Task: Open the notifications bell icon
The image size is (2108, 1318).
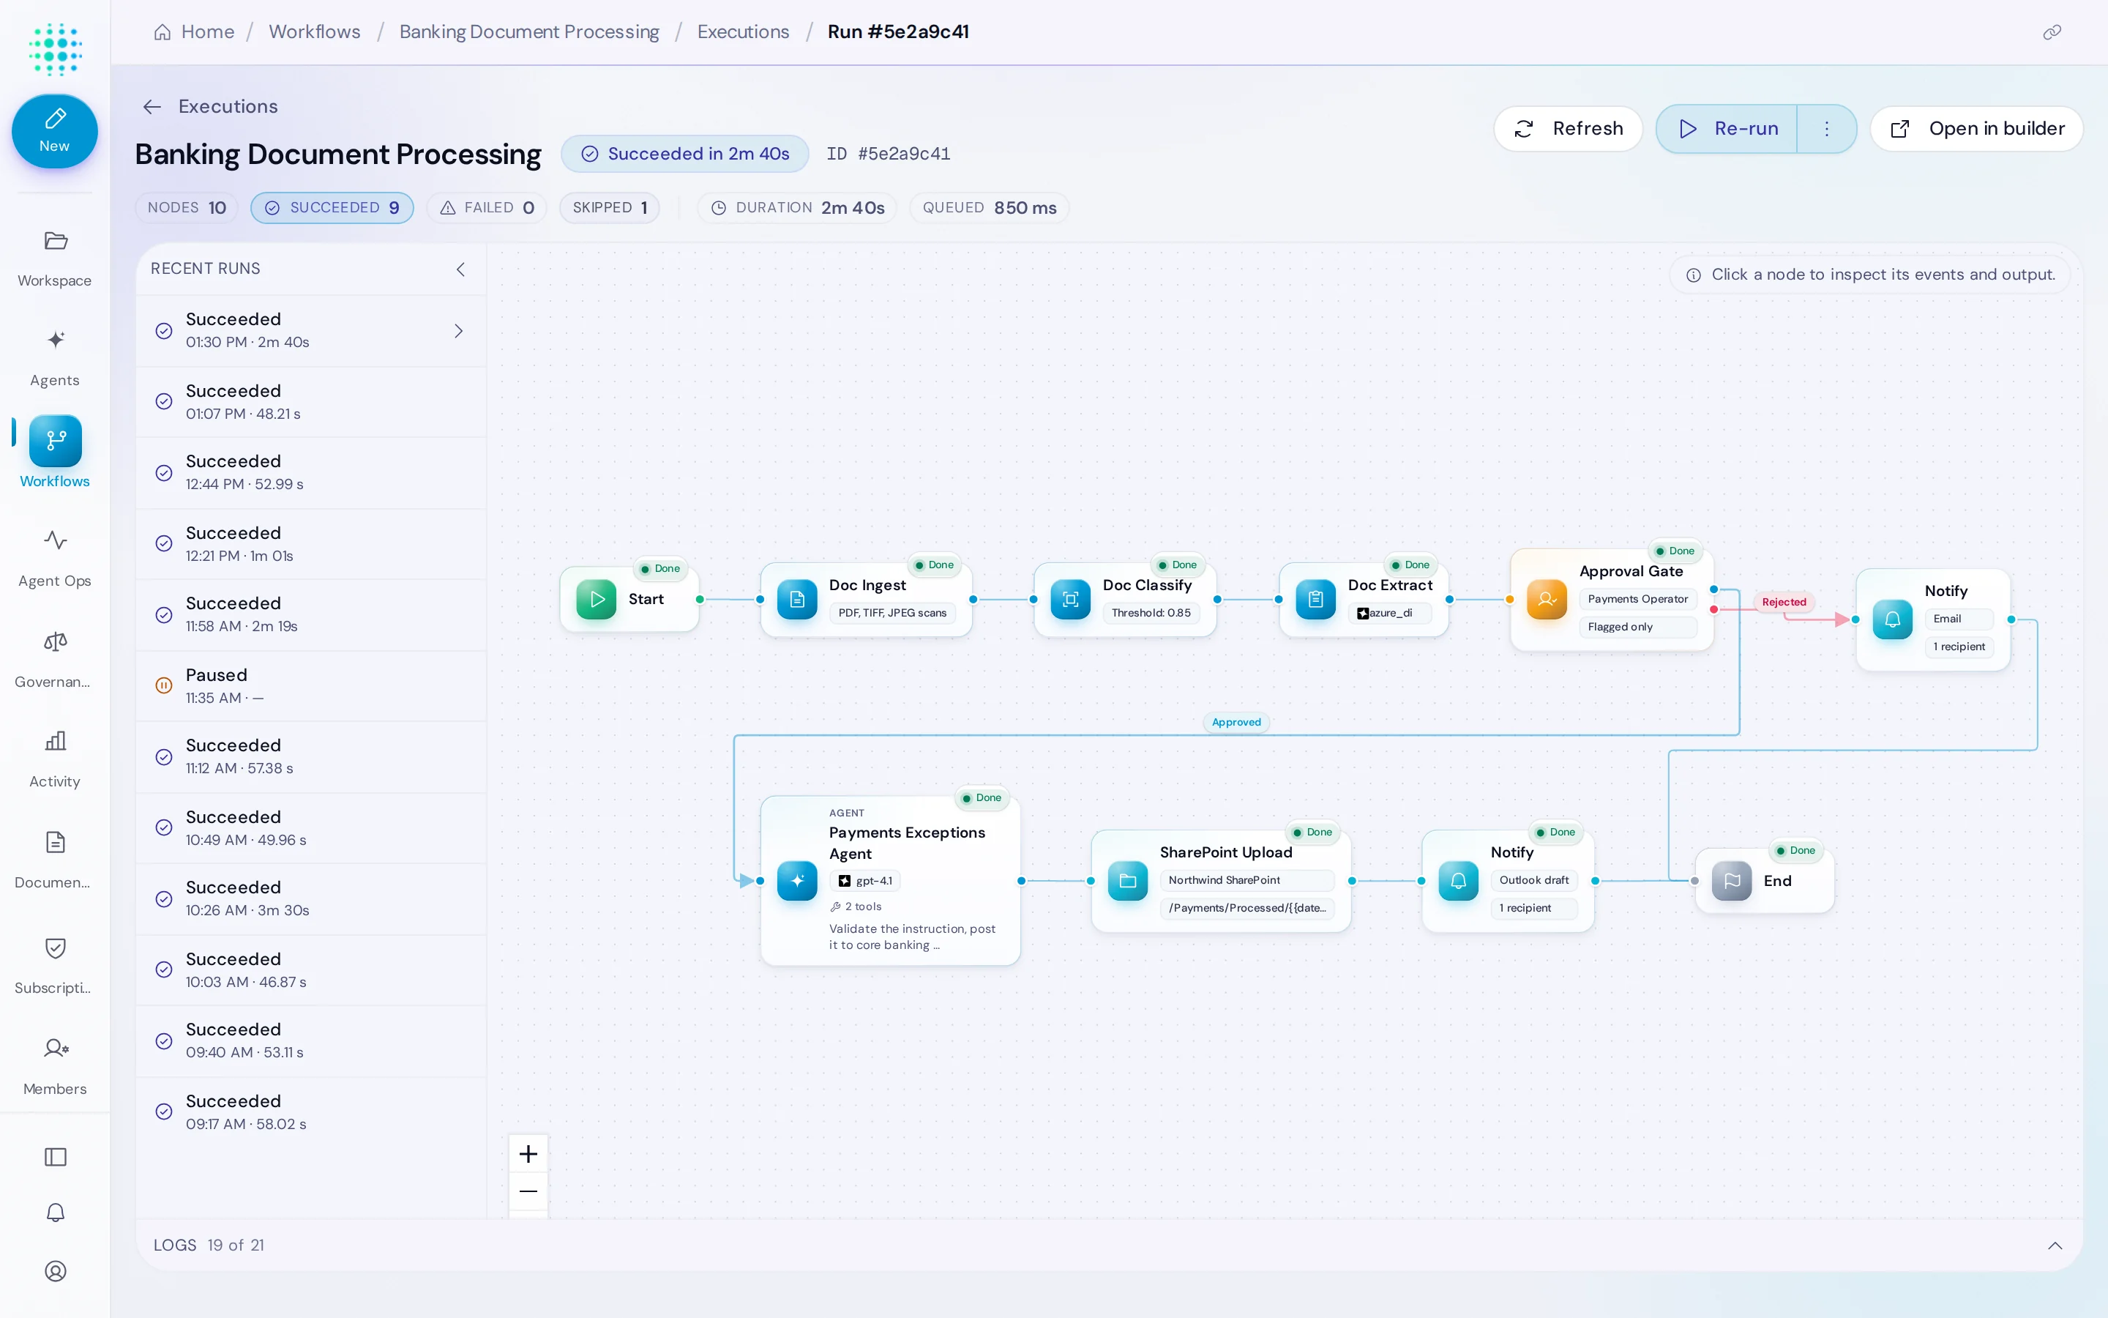Action: [55, 1213]
